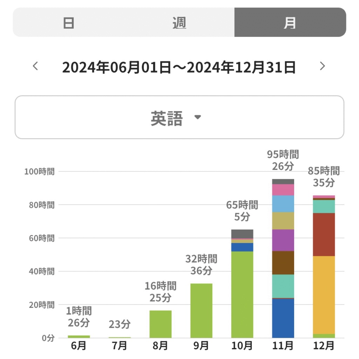This screenshot has height=359, width=359.
Task: Click the dropdown triangle beside 英語
Action: coord(198,117)
